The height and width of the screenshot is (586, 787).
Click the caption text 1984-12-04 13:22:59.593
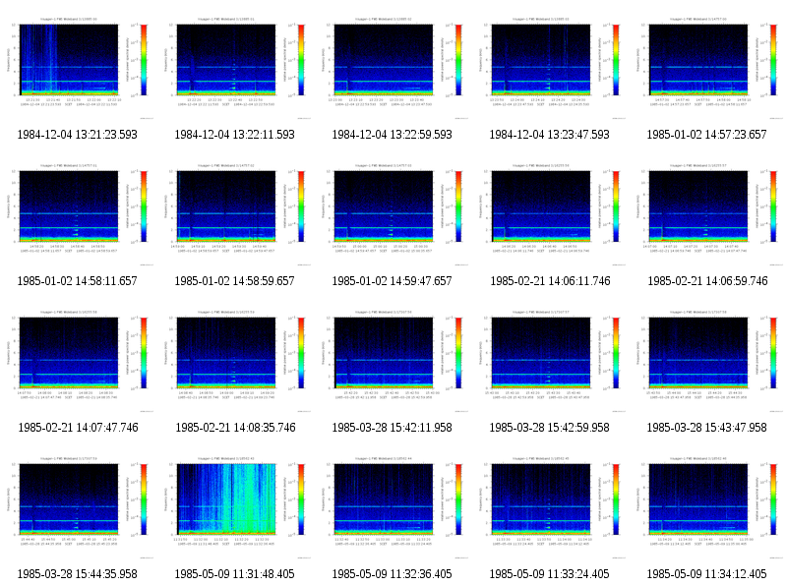pyautogui.click(x=392, y=135)
